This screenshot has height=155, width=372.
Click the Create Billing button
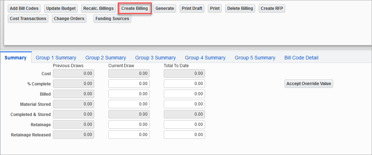134,8
